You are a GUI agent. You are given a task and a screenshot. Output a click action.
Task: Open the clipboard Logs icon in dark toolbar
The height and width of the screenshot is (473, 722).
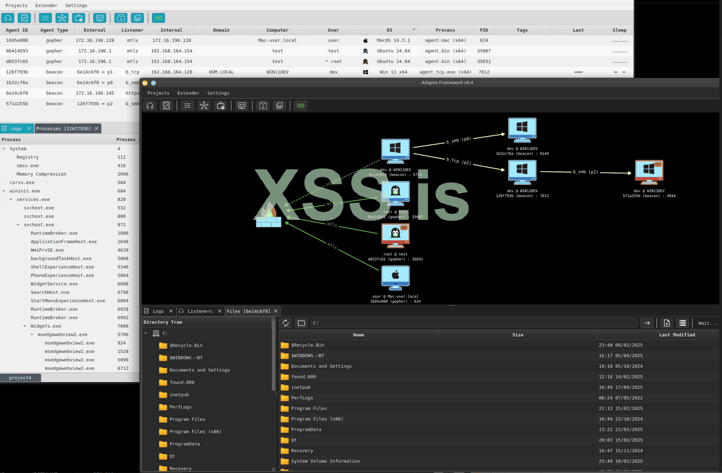[x=167, y=106]
